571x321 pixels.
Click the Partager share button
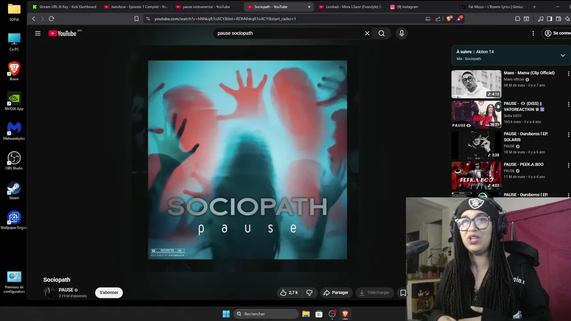tap(336, 292)
